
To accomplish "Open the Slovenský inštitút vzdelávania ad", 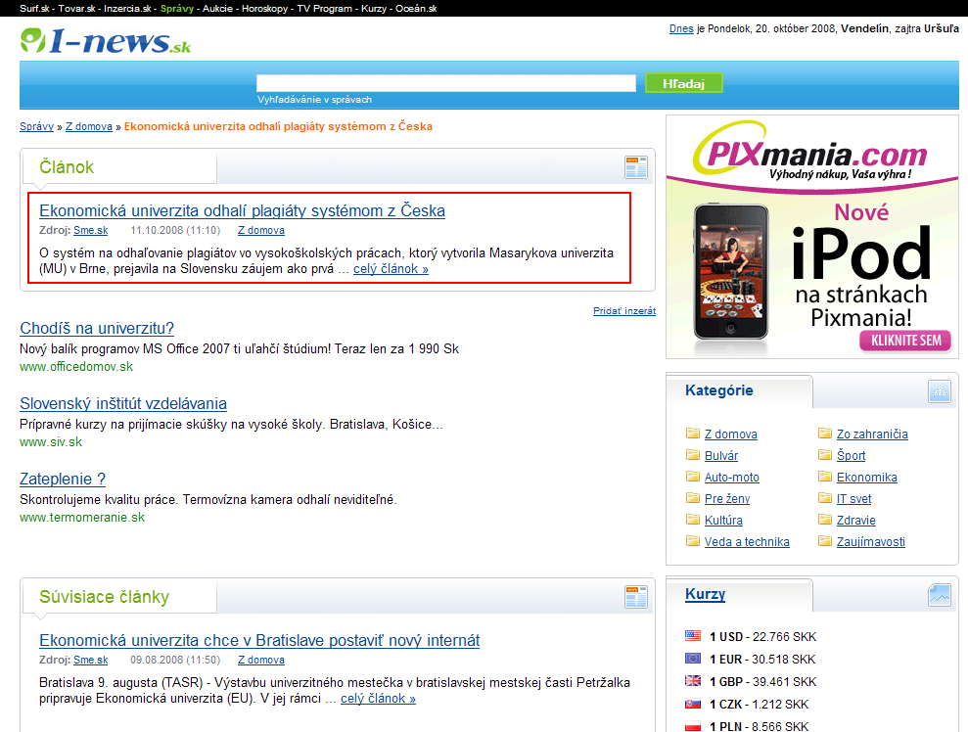I will [123, 403].
